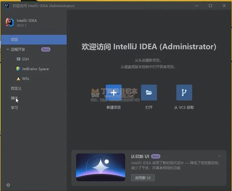Click the New Project plus icon
The image size is (232, 191).
[114, 92]
